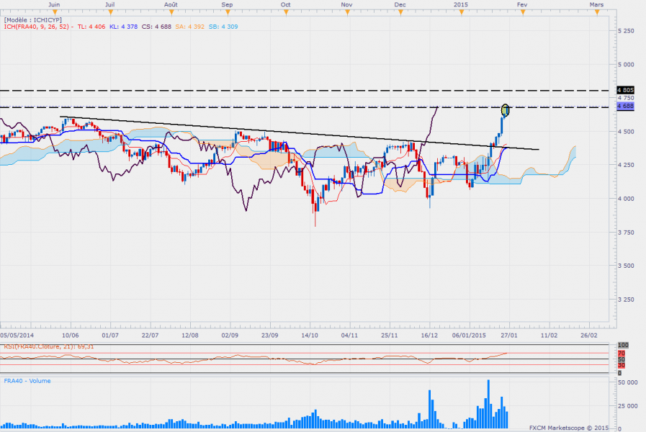Click the 11/02 date label
This screenshot has width=646, height=432.
[x=549, y=336]
